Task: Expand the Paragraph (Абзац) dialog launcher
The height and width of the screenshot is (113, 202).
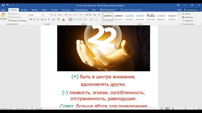Action: [x=100, y=24]
